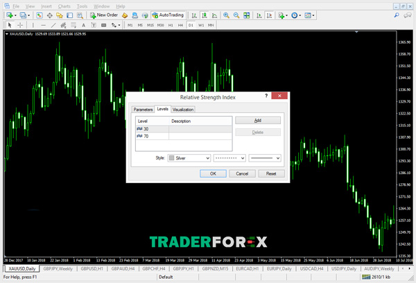Select the text label tool
Viewport: 416px width, 283px height.
pyautogui.click(x=94, y=25)
